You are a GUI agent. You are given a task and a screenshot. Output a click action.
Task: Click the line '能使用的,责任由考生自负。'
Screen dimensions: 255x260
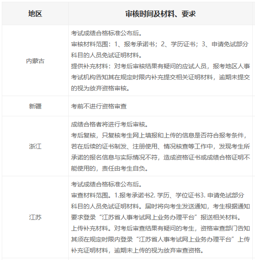(110, 168)
